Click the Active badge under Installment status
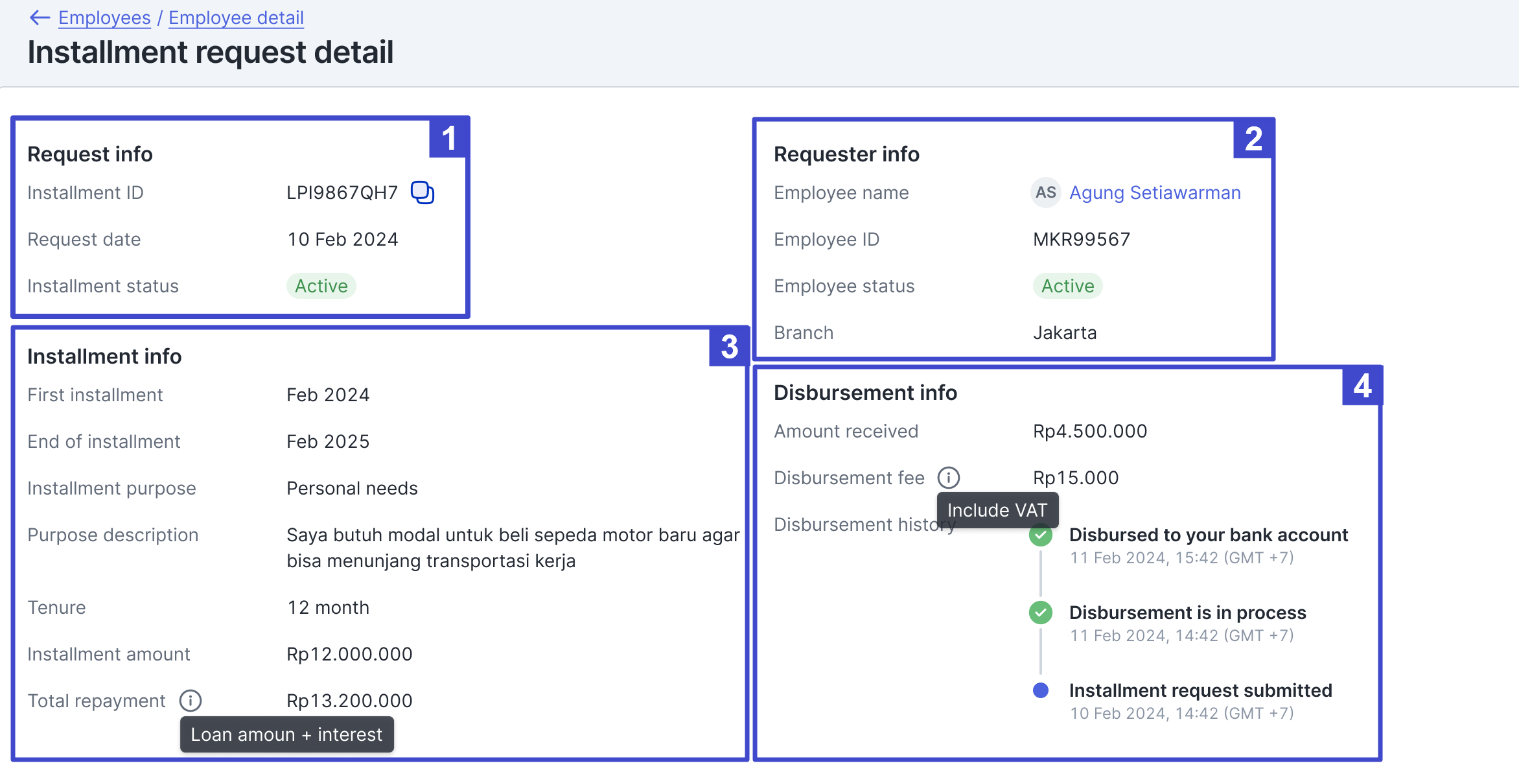1519x783 pixels. (321, 285)
